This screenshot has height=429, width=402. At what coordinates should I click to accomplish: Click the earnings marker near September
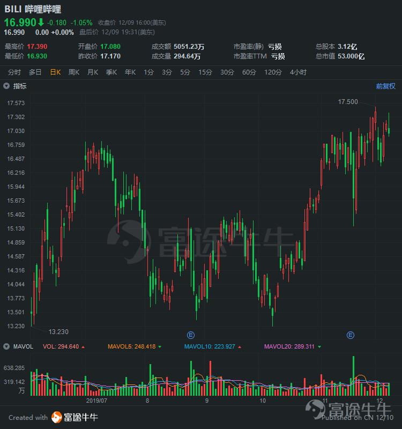coord(190,335)
